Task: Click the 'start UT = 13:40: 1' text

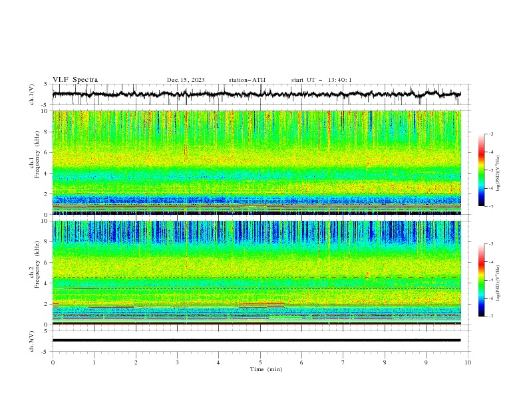Action: click(x=321, y=80)
